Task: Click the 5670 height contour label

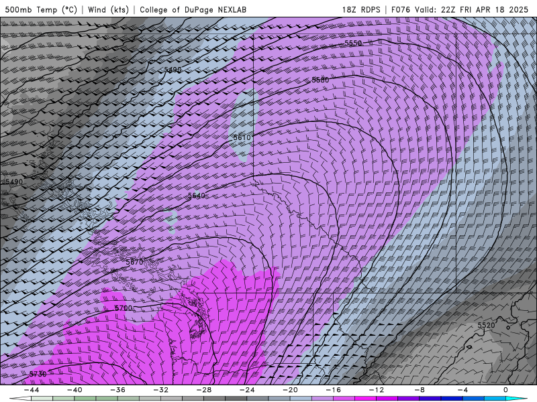Action: tap(134, 262)
